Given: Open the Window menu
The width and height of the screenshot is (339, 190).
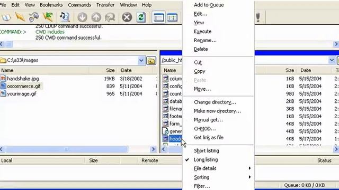Looking at the screenshot, I should (128, 5).
